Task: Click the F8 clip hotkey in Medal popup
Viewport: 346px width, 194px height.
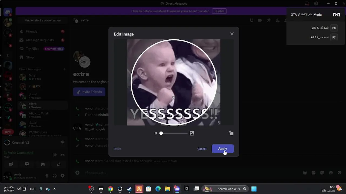Action: tap(334, 28)
